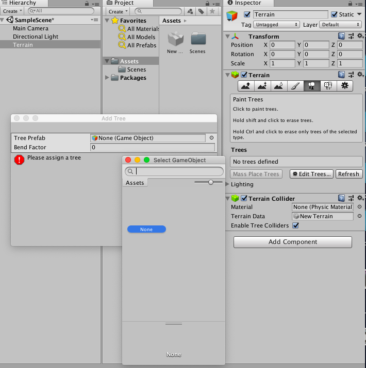Collapse Assets folder in Project tree

107,61
